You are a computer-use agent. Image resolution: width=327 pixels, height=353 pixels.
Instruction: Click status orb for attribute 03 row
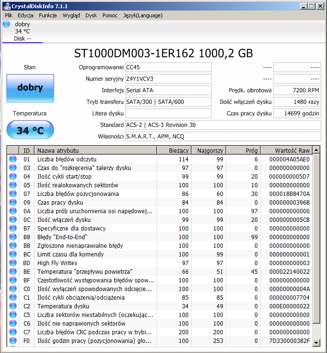(13, 168)
